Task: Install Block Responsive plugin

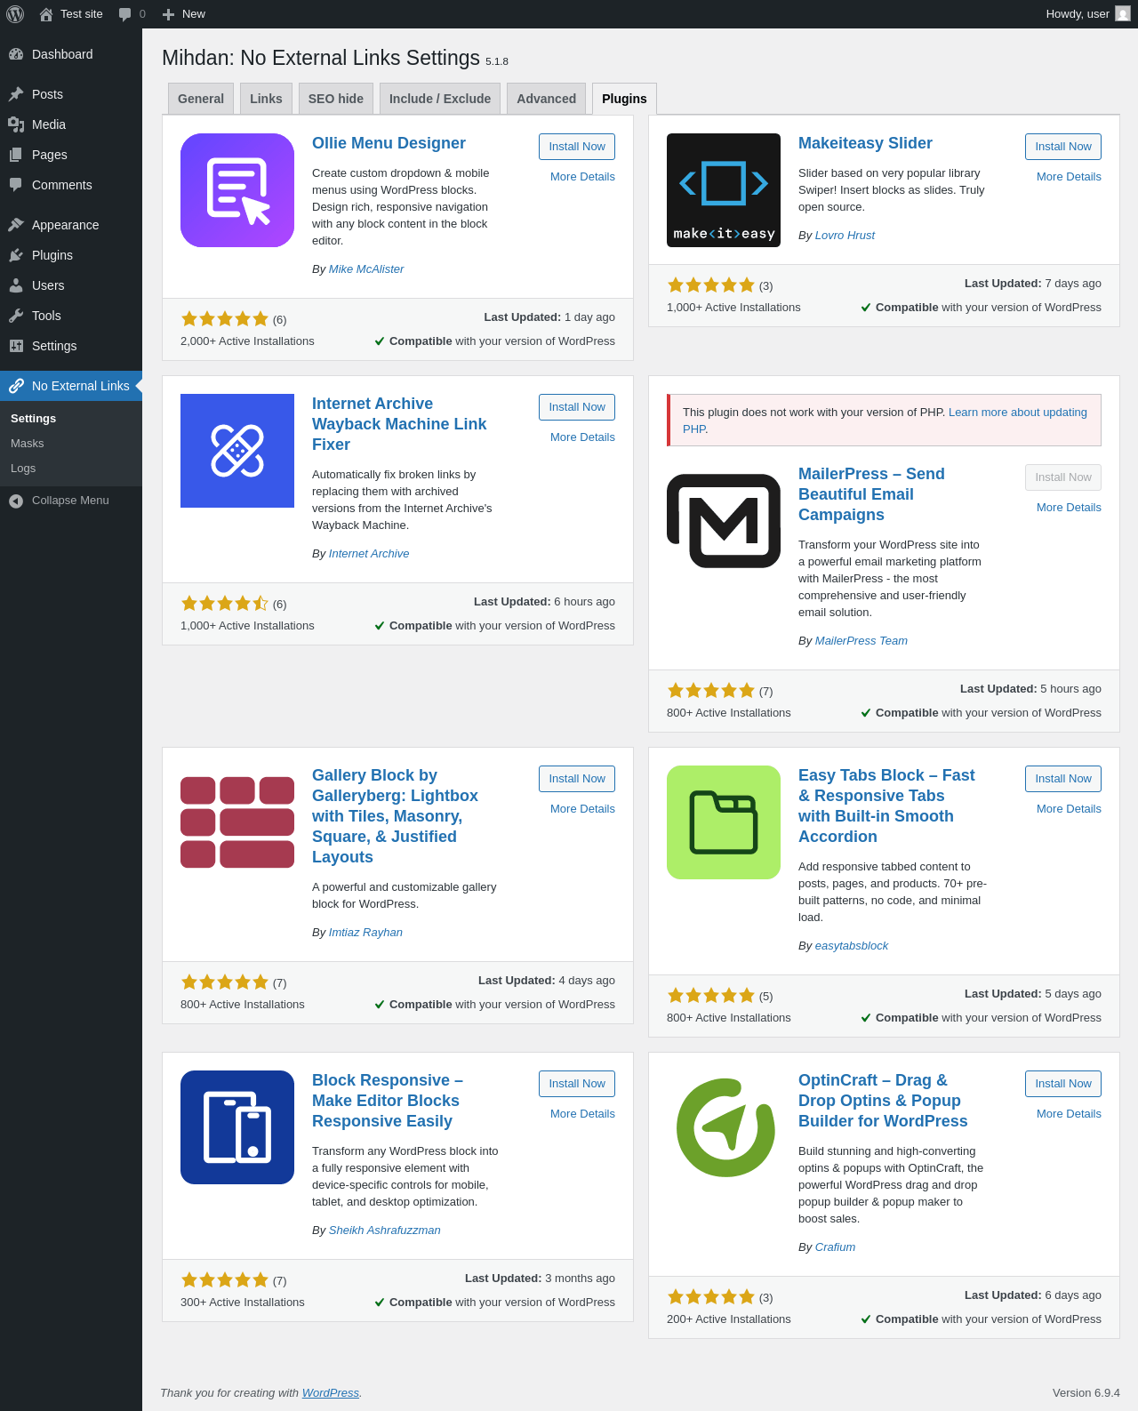Action: pyautogui.click(x=577, y=1084)
